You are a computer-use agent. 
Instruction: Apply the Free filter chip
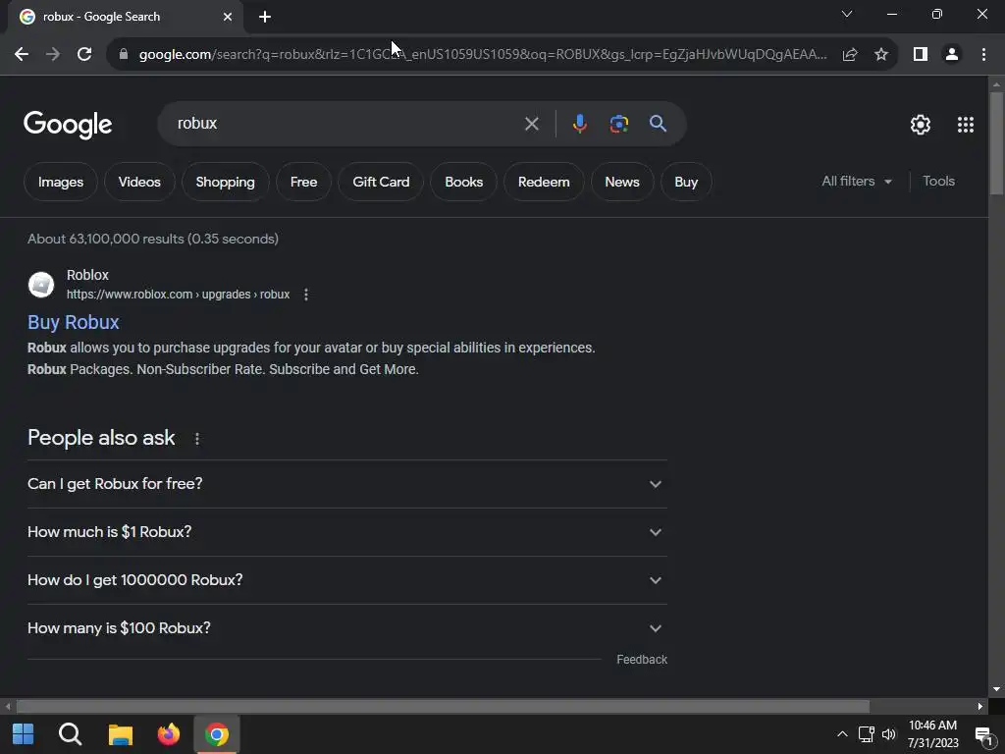(304, 182)
